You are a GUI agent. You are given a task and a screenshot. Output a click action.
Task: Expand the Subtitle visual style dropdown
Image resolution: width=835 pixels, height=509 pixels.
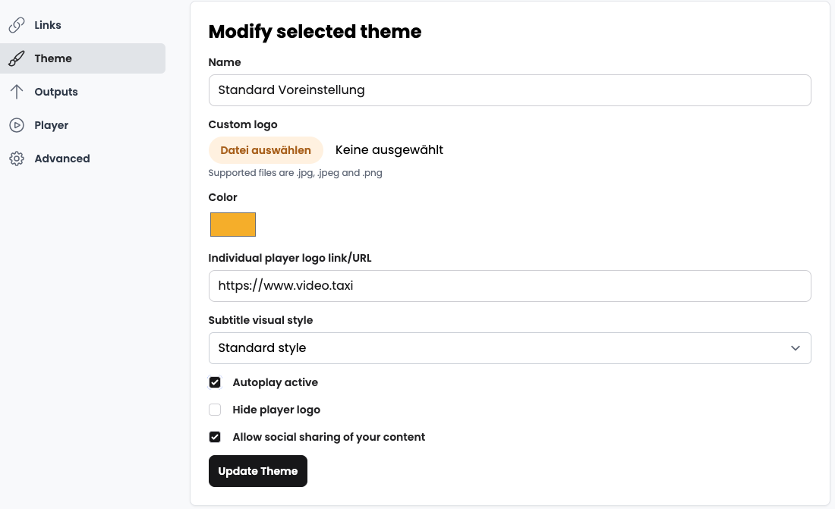tap(509, 348)
